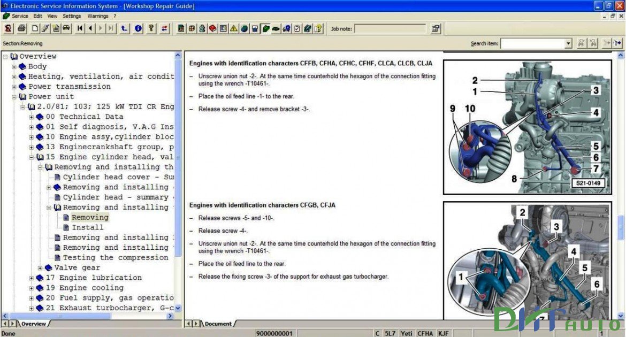
Task: Click the first binoculars search icon
Action: pos(581,43)
